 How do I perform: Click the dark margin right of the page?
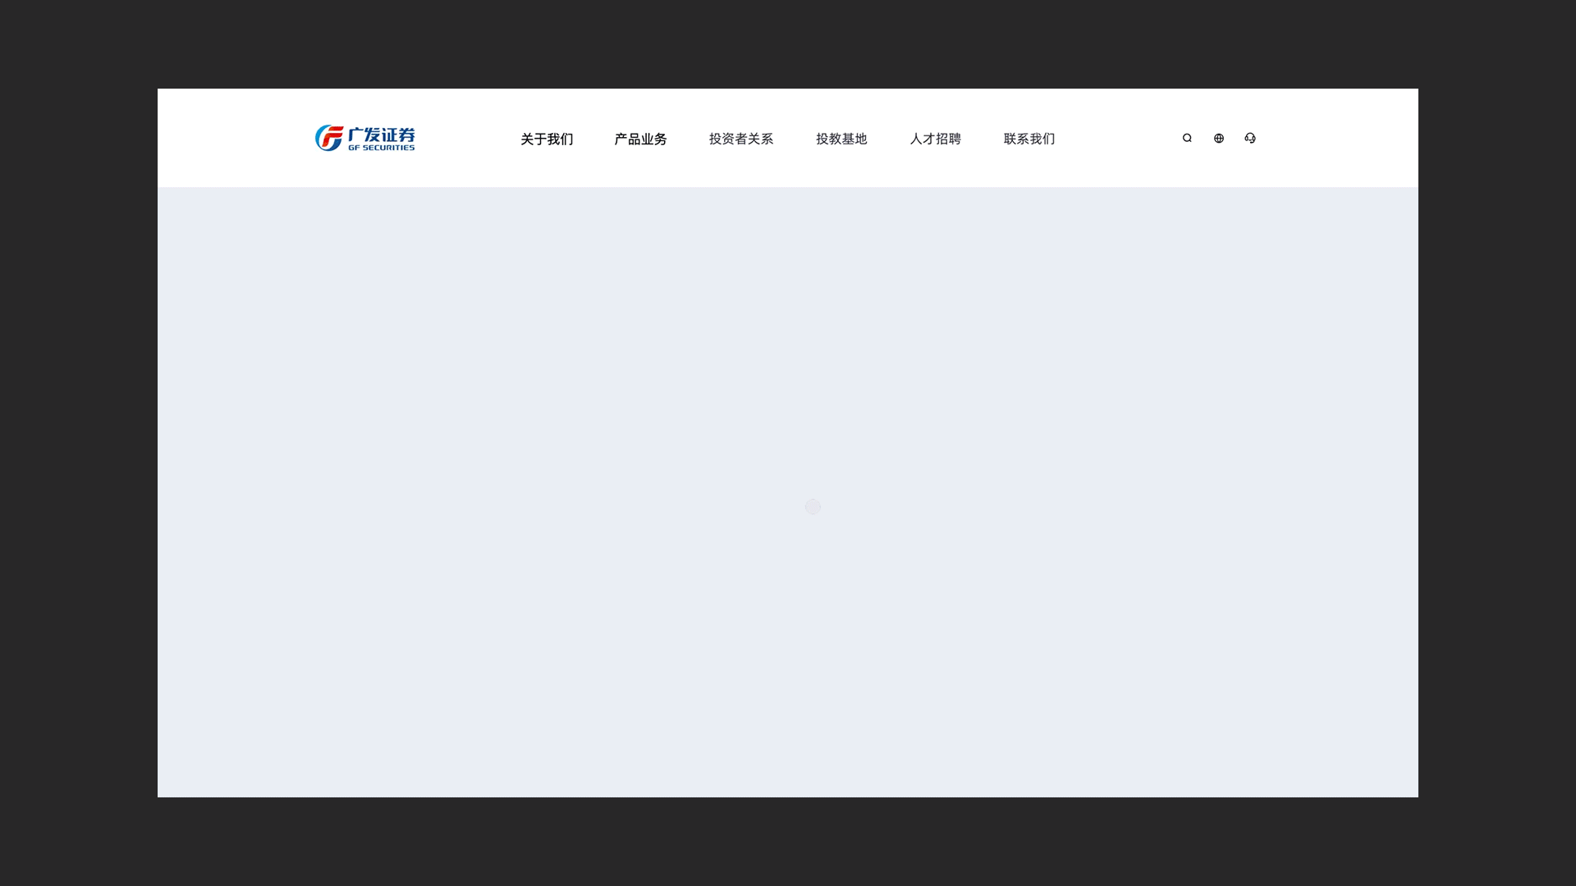point(1497,443)
